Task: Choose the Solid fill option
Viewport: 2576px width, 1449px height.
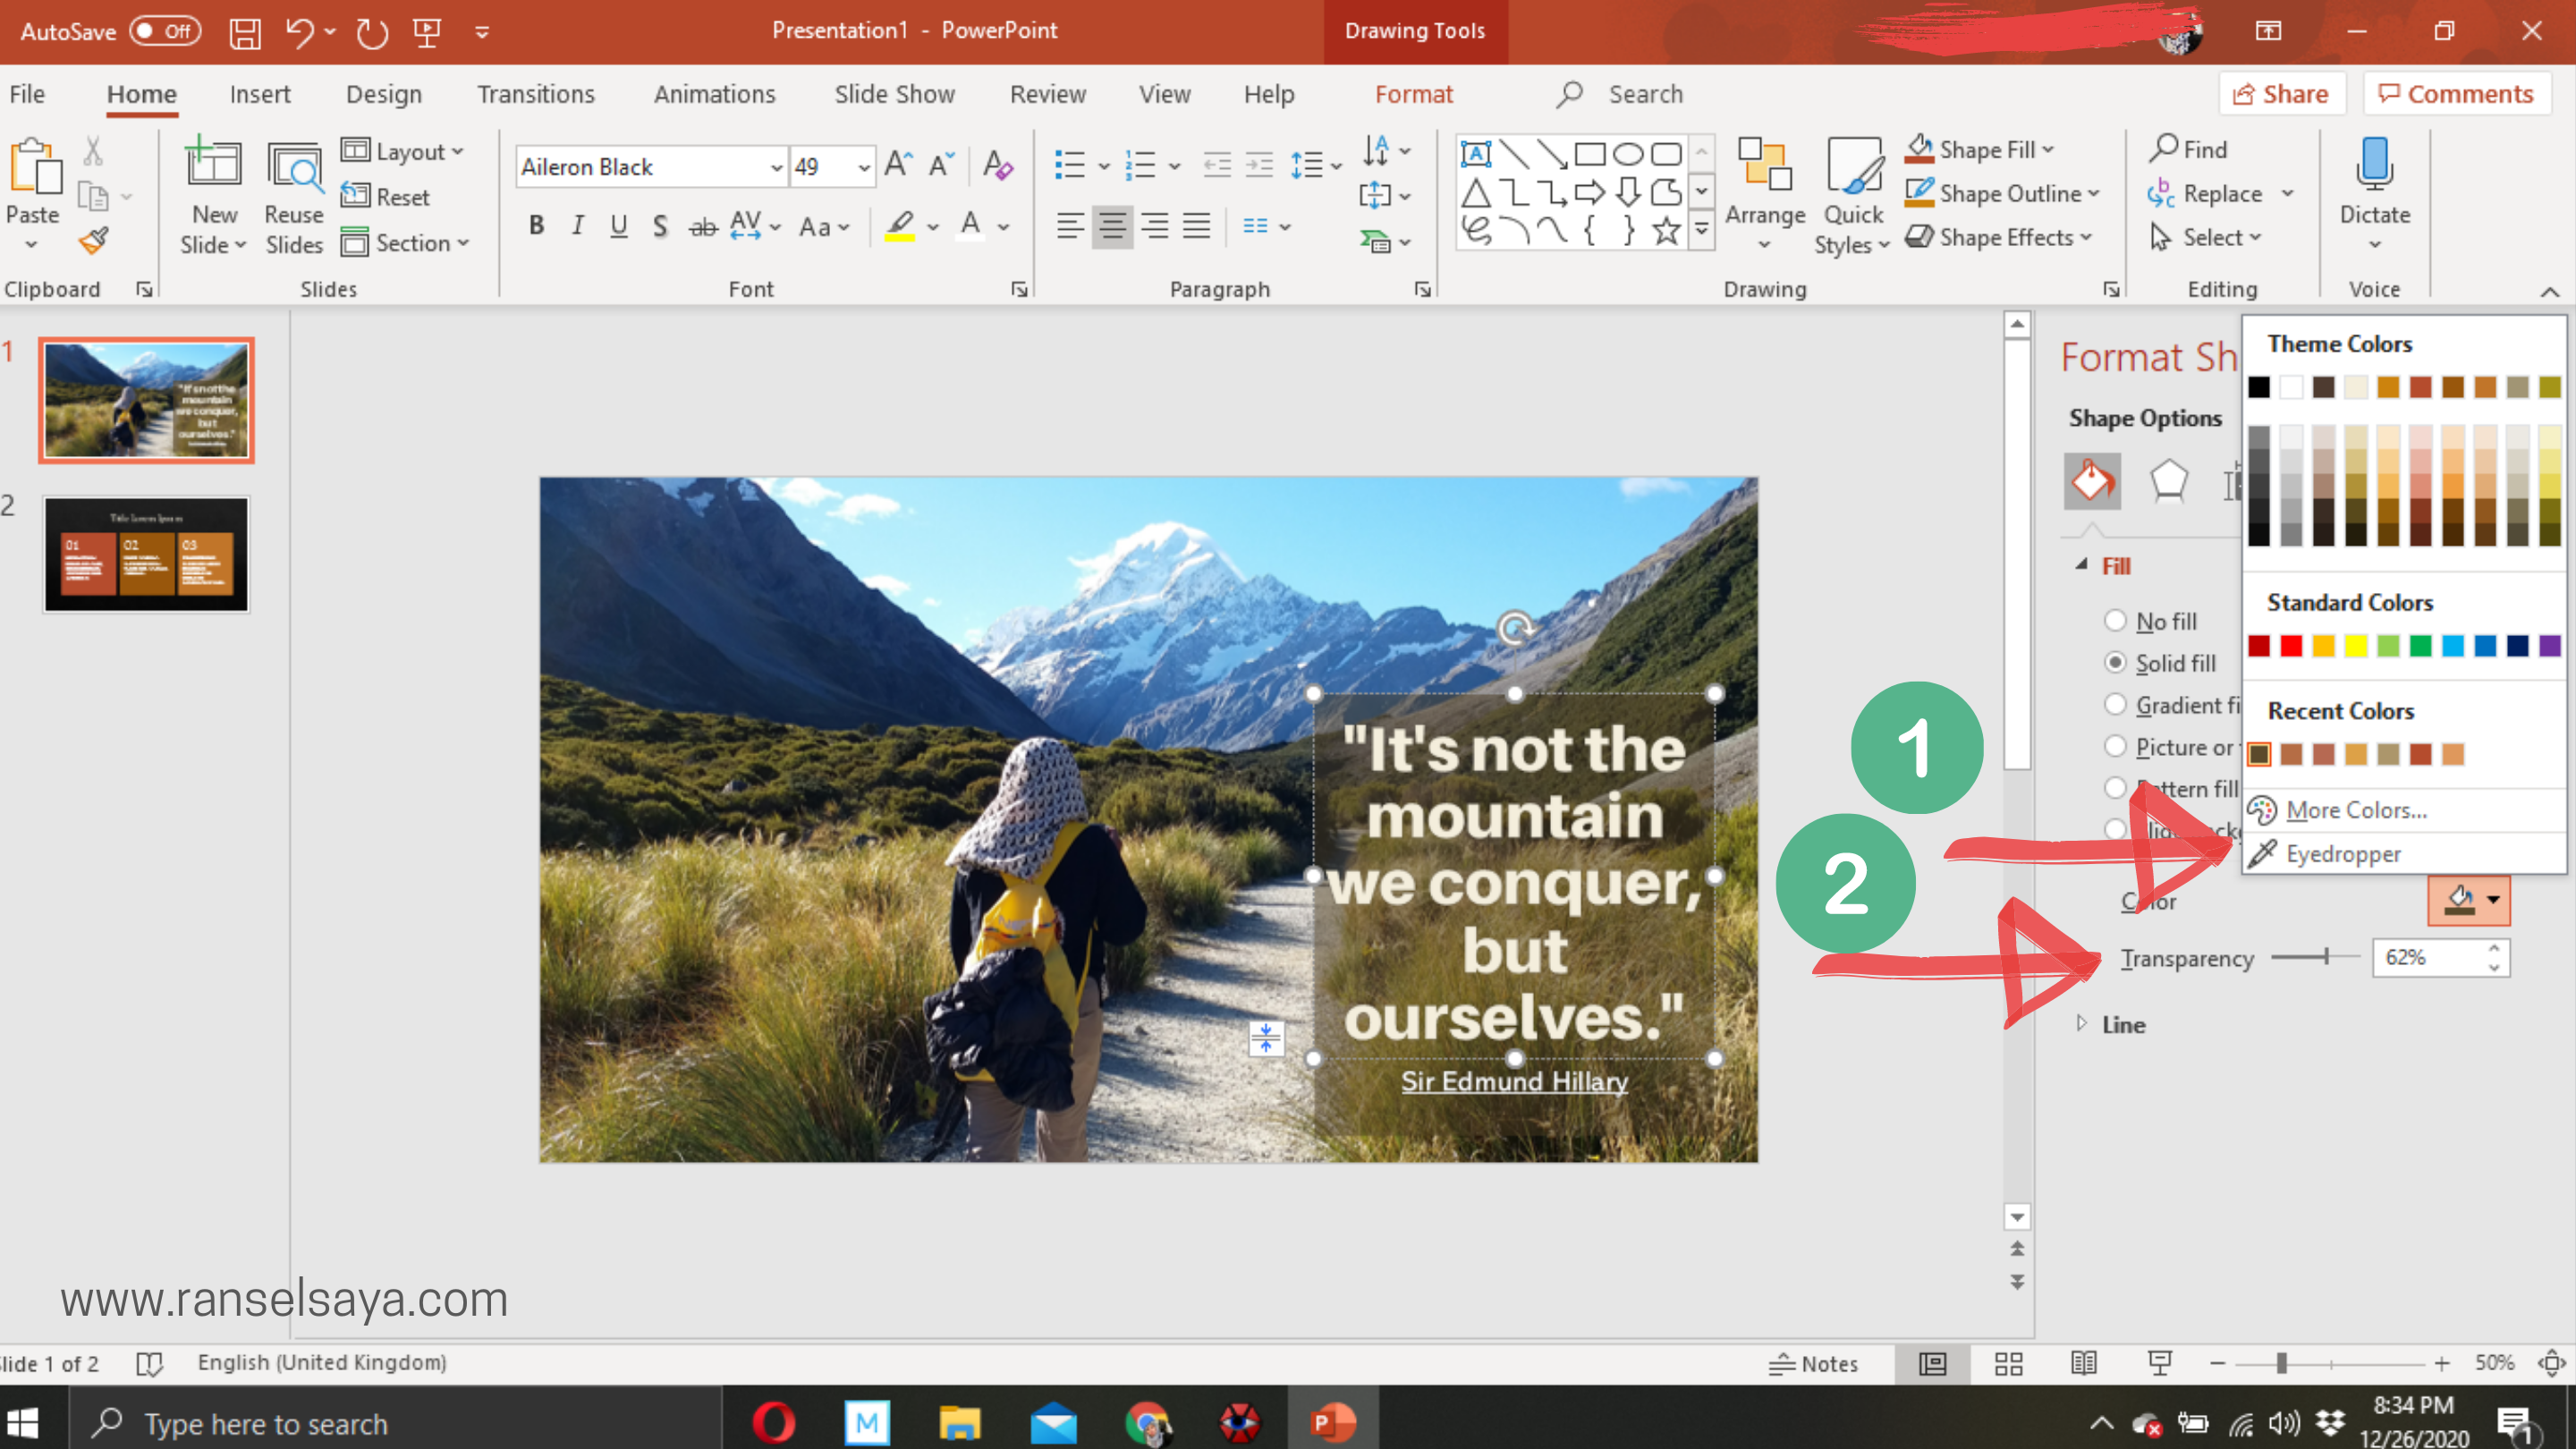Action: [2115, 663]
